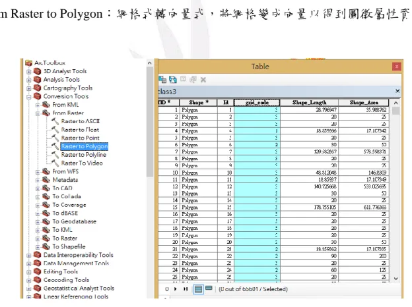The image size is (412, 307).
Task: Collapse the Conversion Tools node
Action: [x=29, y=97]
